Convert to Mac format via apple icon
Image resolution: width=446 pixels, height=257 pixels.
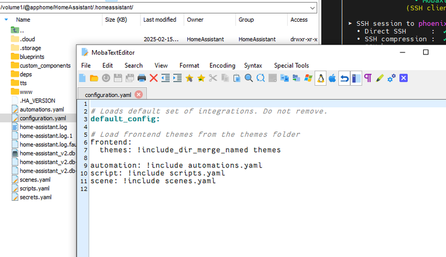click(332, 78)
